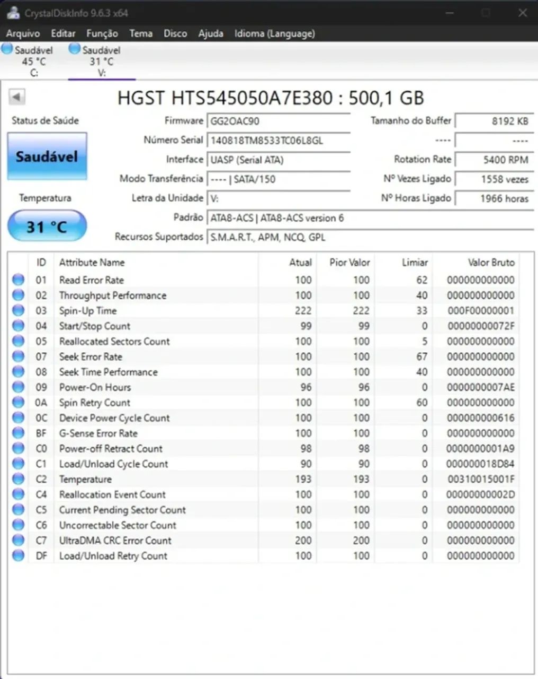
Task: Click raw value 000000018D84
Action: click(x=481, y=464)
